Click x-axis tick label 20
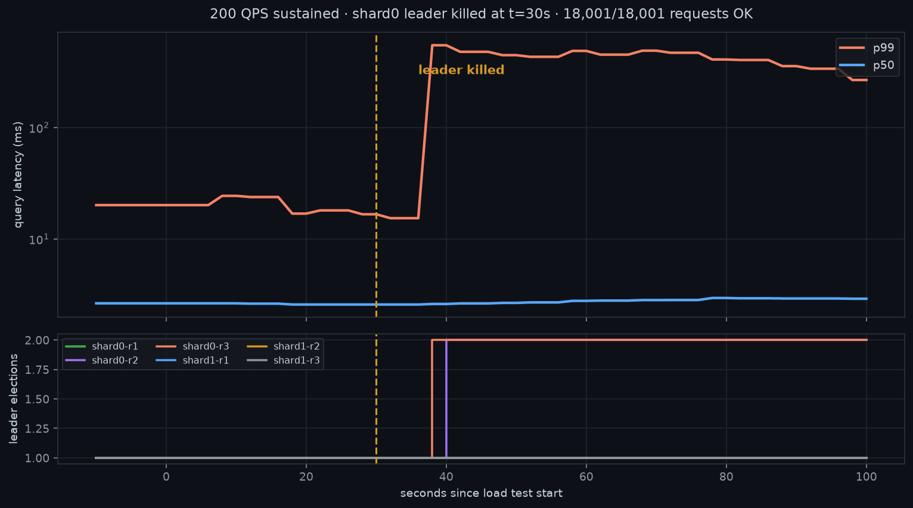Screen dimensions: 913x508 306,477
